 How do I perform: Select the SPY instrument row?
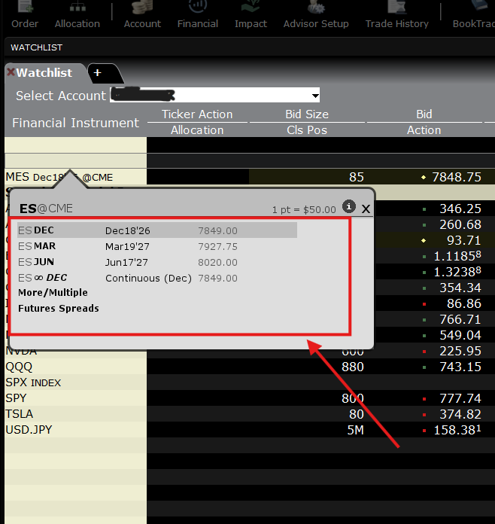pyautogui.click(x=75, y=398)
